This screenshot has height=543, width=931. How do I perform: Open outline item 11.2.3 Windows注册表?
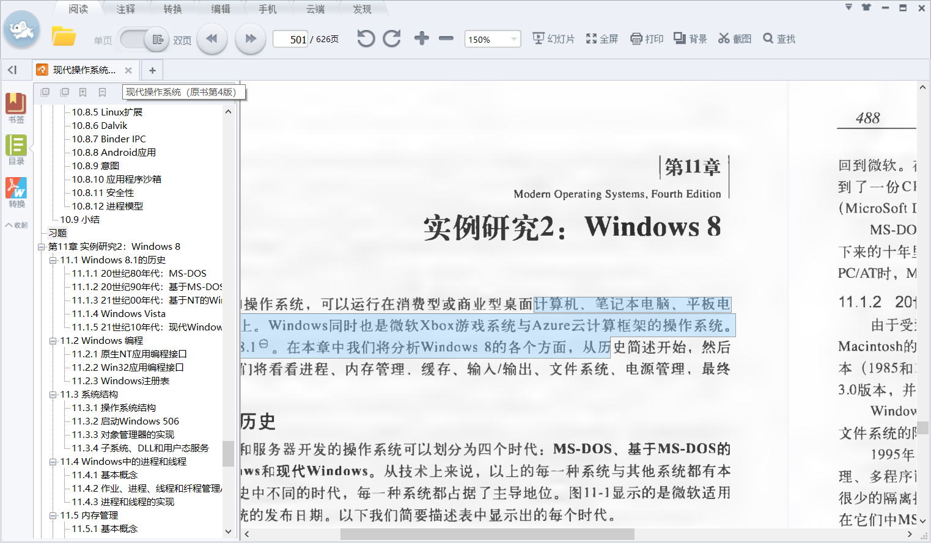click(120, 381)
